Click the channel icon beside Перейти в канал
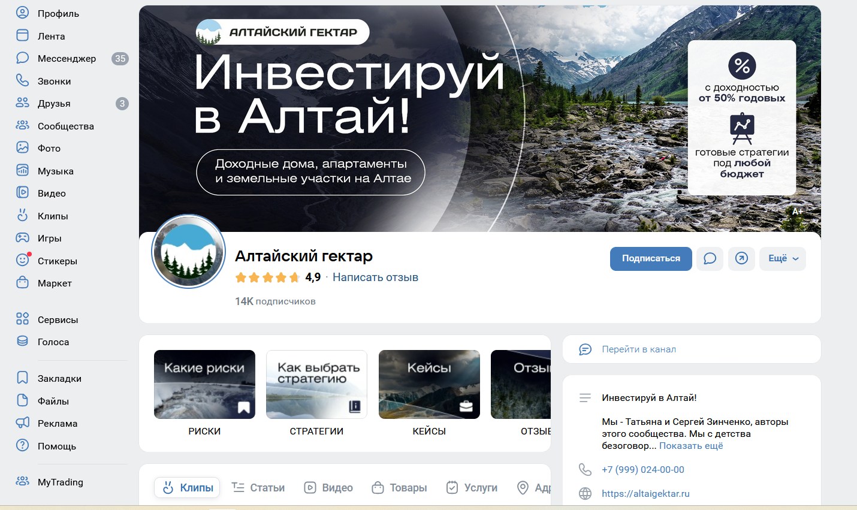Image resolution: width=857 pixels, height=510 pixels. (585, 349)
